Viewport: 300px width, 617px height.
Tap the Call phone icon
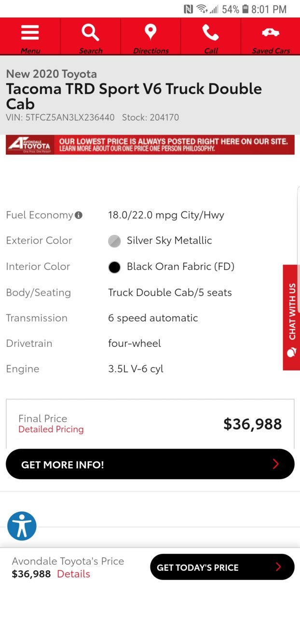(211, 32)
